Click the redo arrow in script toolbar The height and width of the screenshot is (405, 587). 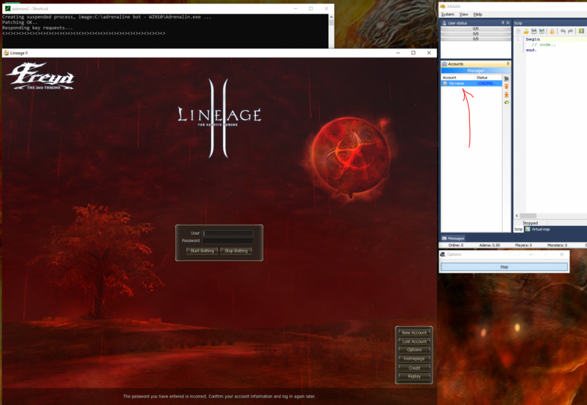pyautogui.click(x=571, y=31)
